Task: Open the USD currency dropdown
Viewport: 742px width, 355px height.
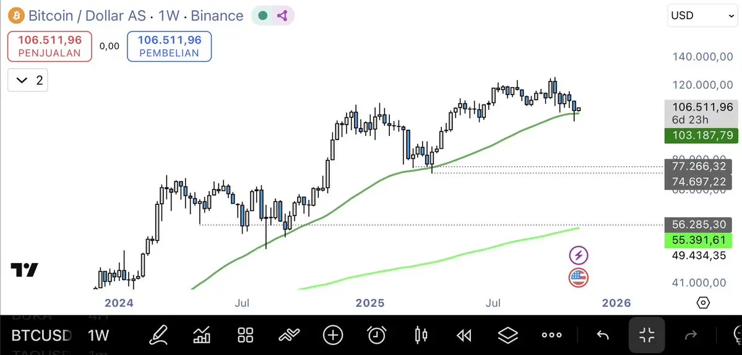Action: (702, 16)
